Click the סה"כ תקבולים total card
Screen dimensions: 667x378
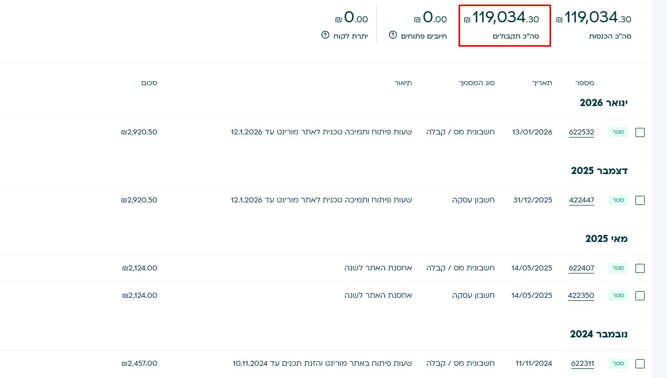[x=504, y=25]
